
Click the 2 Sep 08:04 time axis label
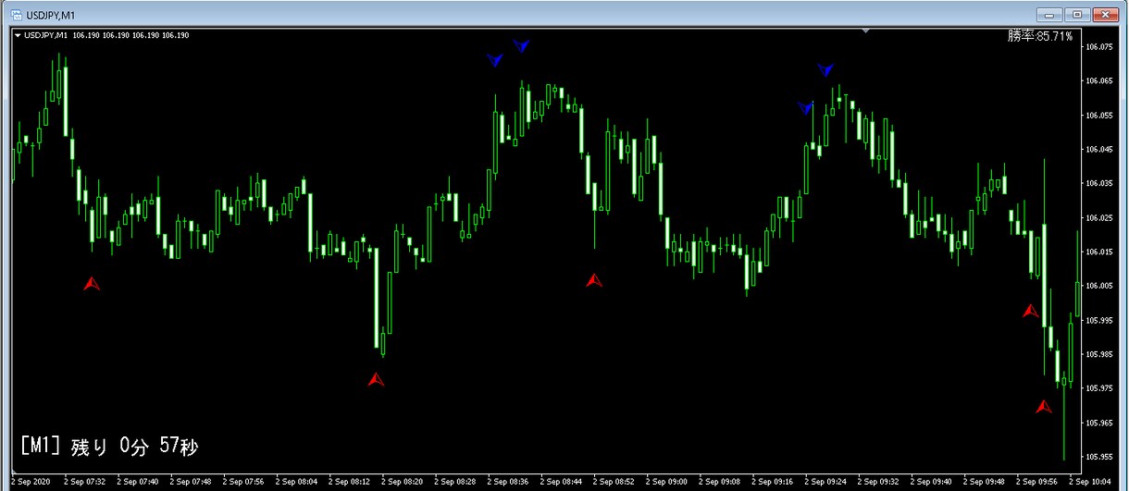(x=296, y=482)
